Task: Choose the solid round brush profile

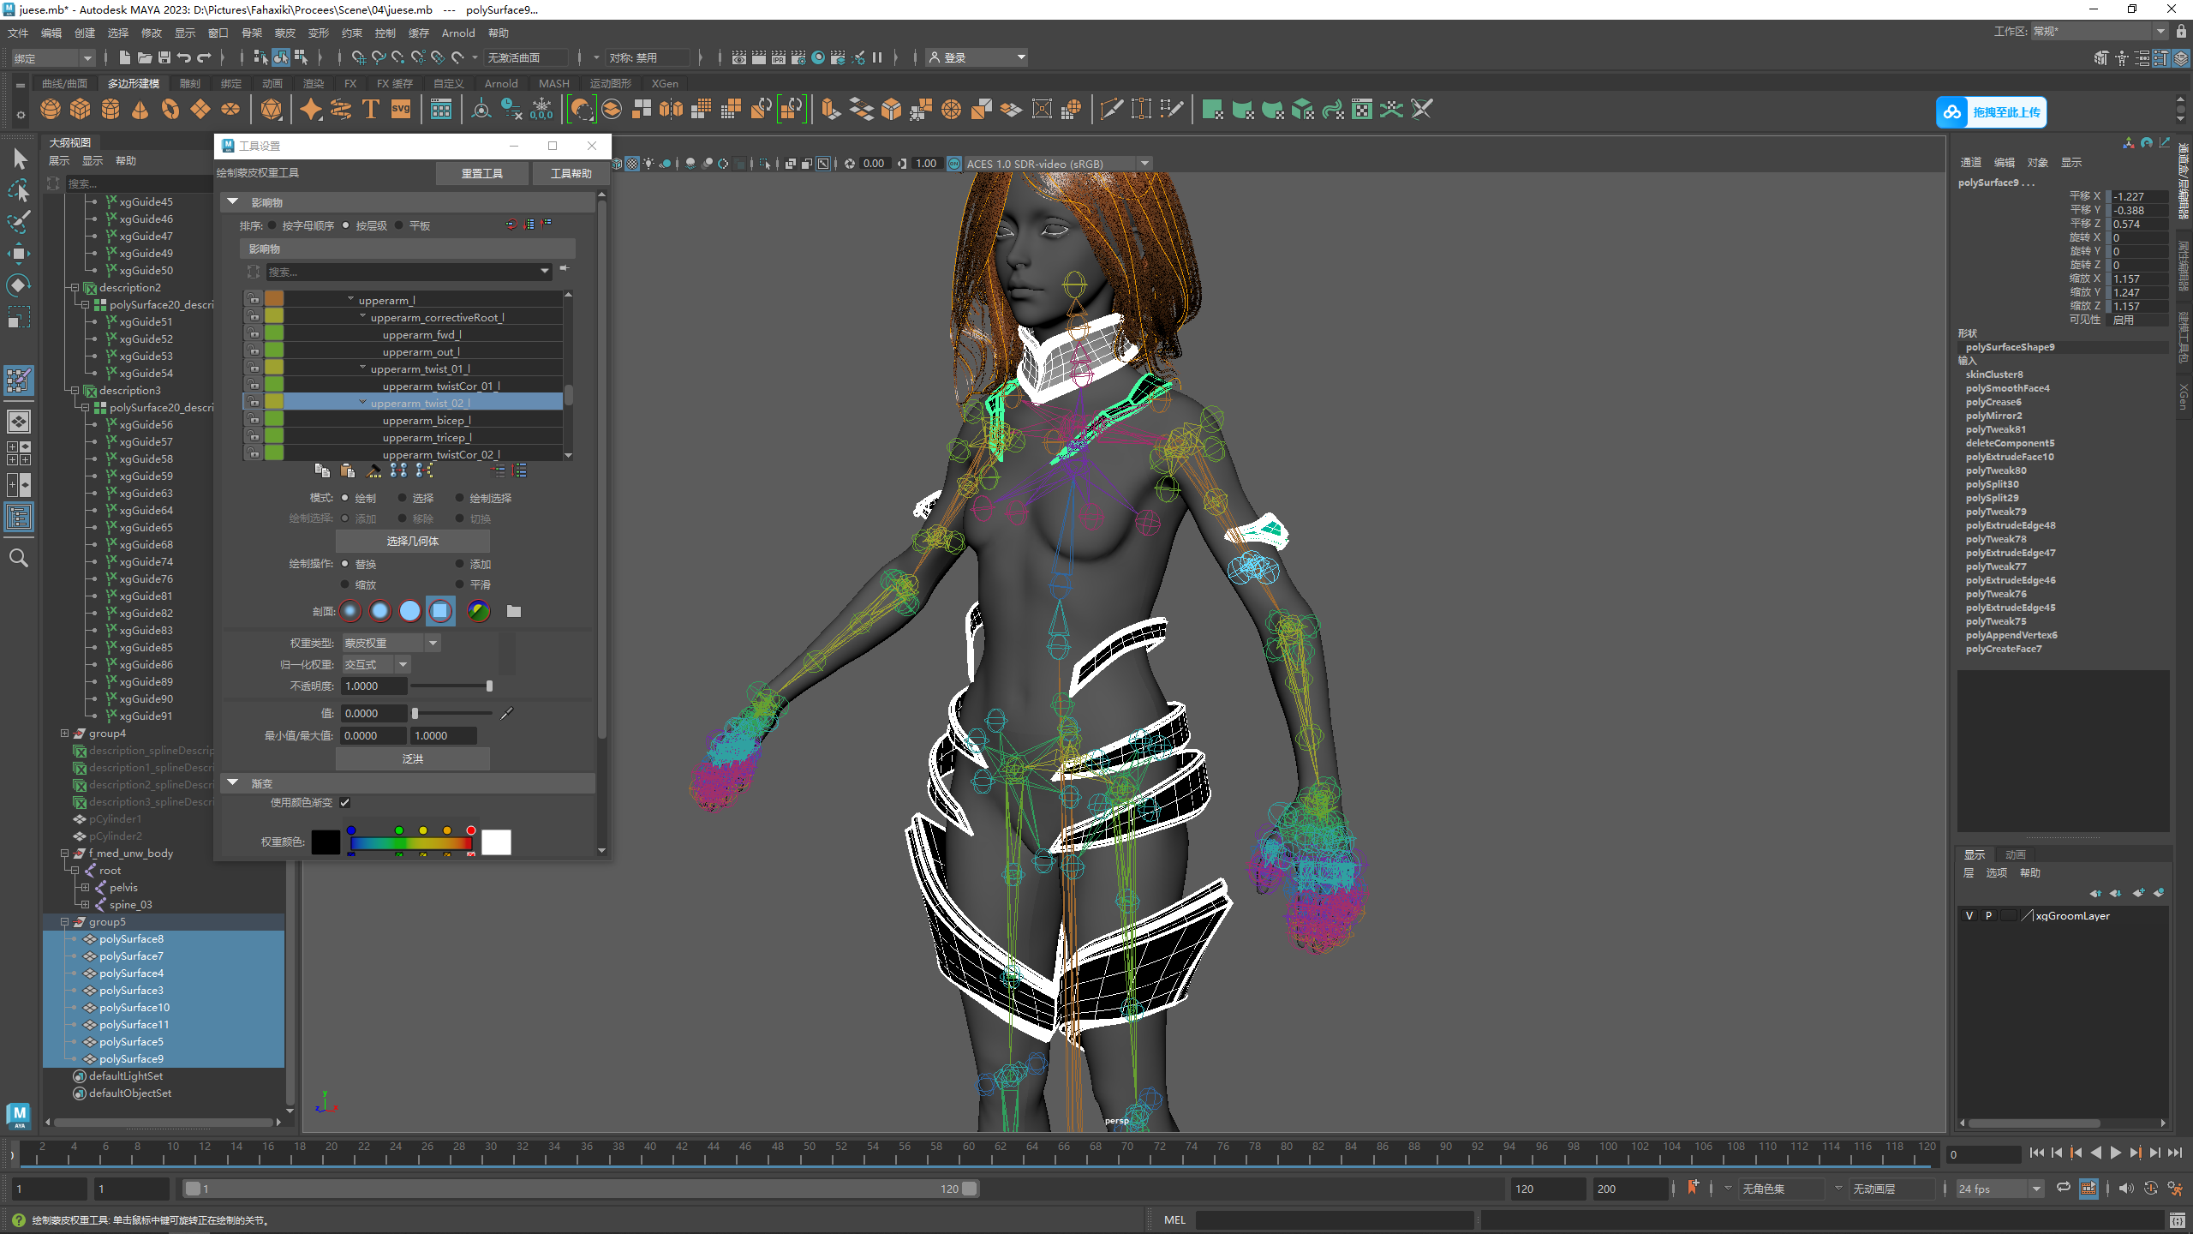Action: pos(410,611)
